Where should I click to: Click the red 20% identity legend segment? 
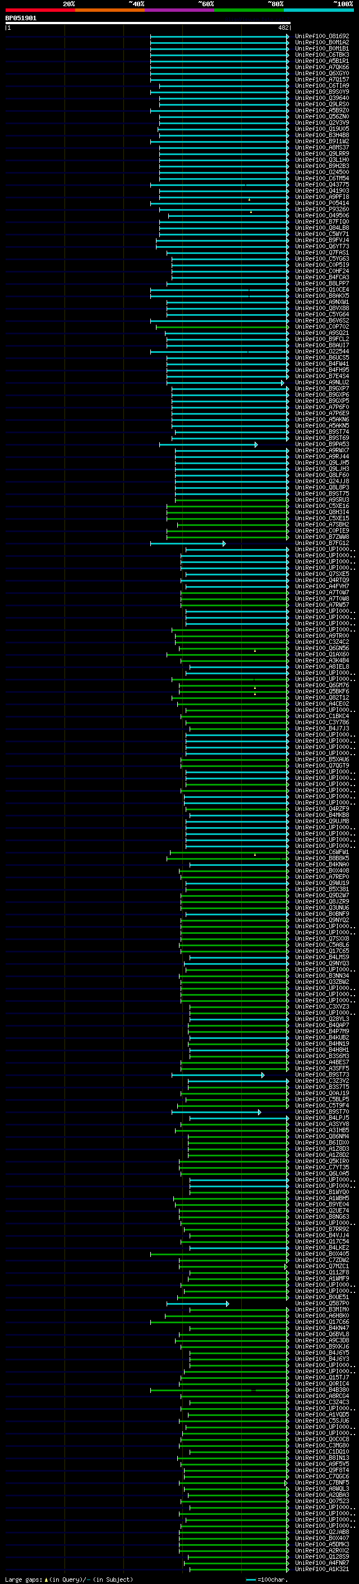[x=40, y=10]
